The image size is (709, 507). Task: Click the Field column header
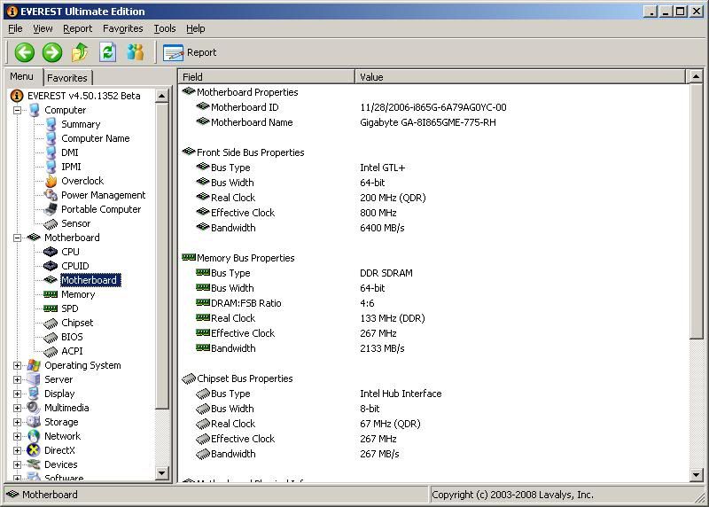coord(267,77)
